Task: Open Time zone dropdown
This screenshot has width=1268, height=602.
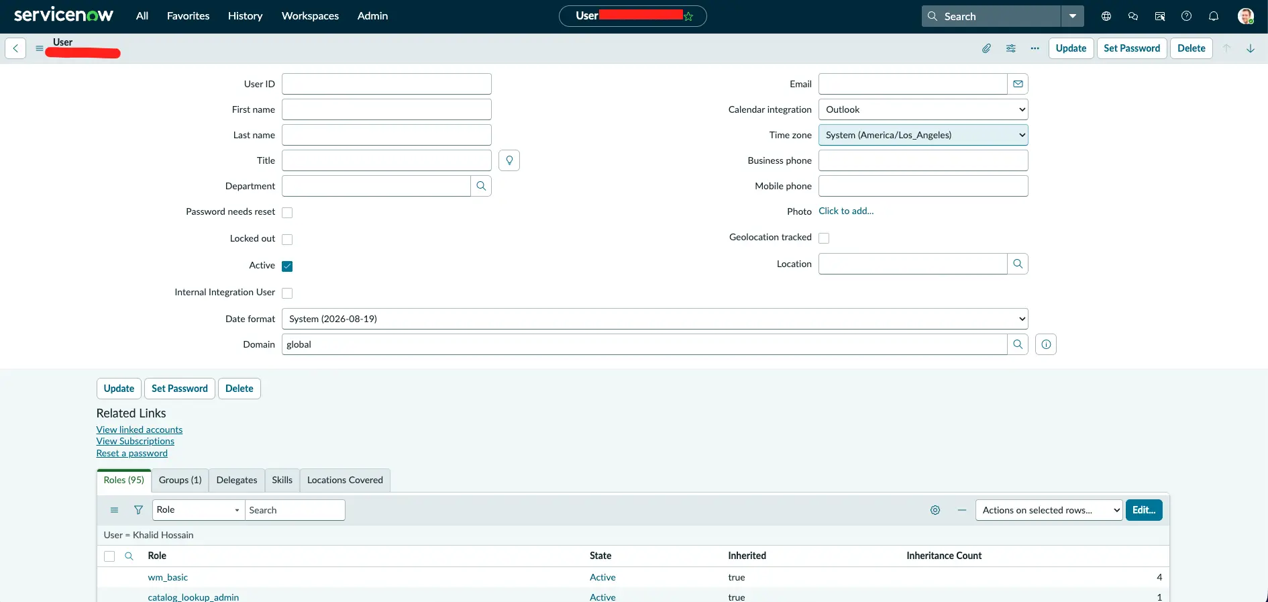Action: pyautogui.click(x=923, y=135)
